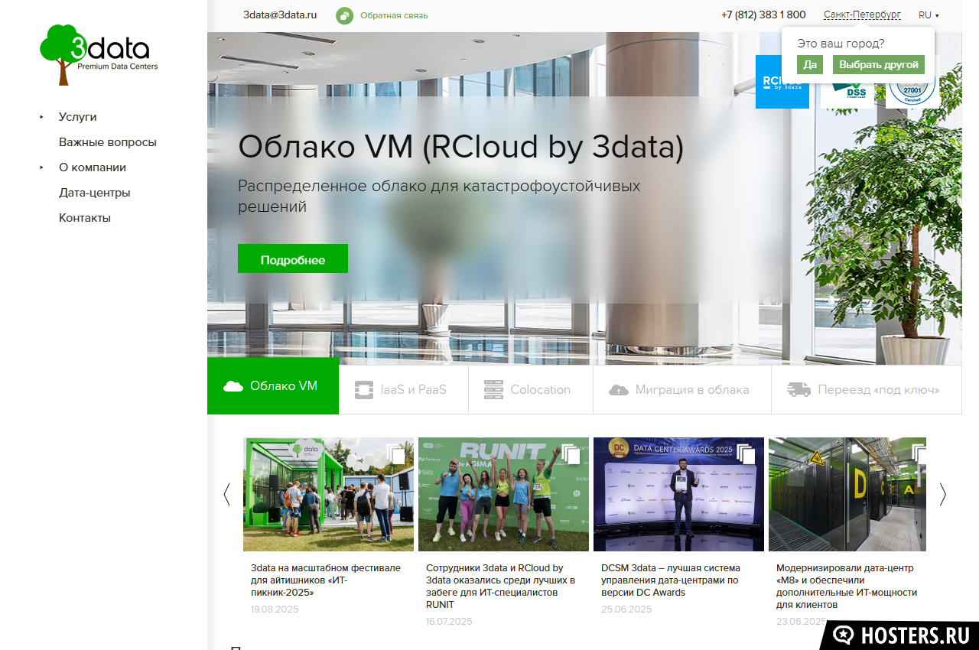The height and width of the screenshot is (650, 979).
Task: Click the gallery icon on ИТ-пикник news image
Action: click(x=395, y=454)
